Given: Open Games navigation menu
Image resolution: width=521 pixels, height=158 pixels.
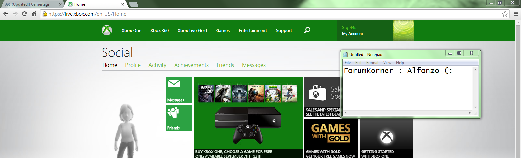Looking at the screenshot, I should (223, 30).
